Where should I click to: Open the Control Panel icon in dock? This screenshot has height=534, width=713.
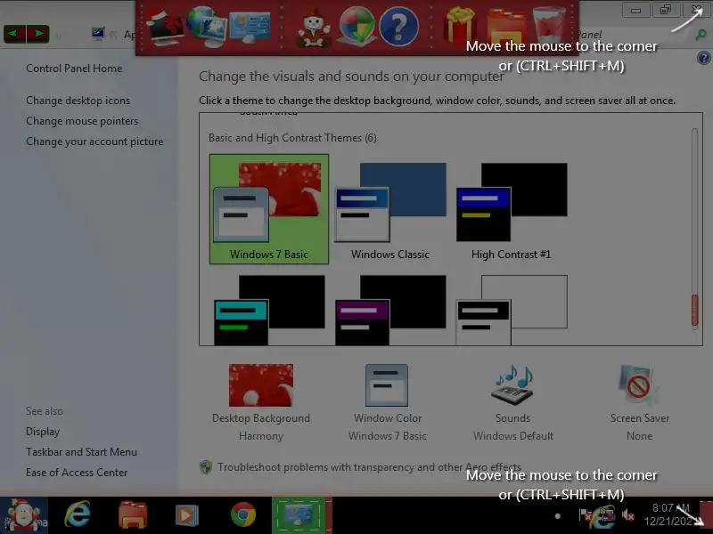250,28
